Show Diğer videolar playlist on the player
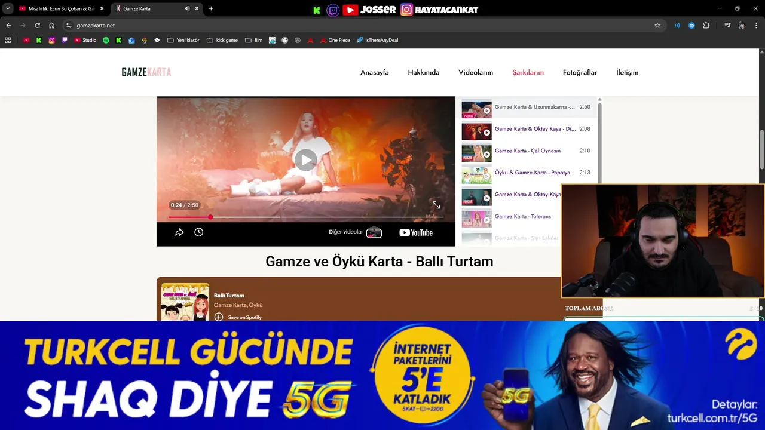This screenshot has width=765, height=430. click(x=356, y=232)
